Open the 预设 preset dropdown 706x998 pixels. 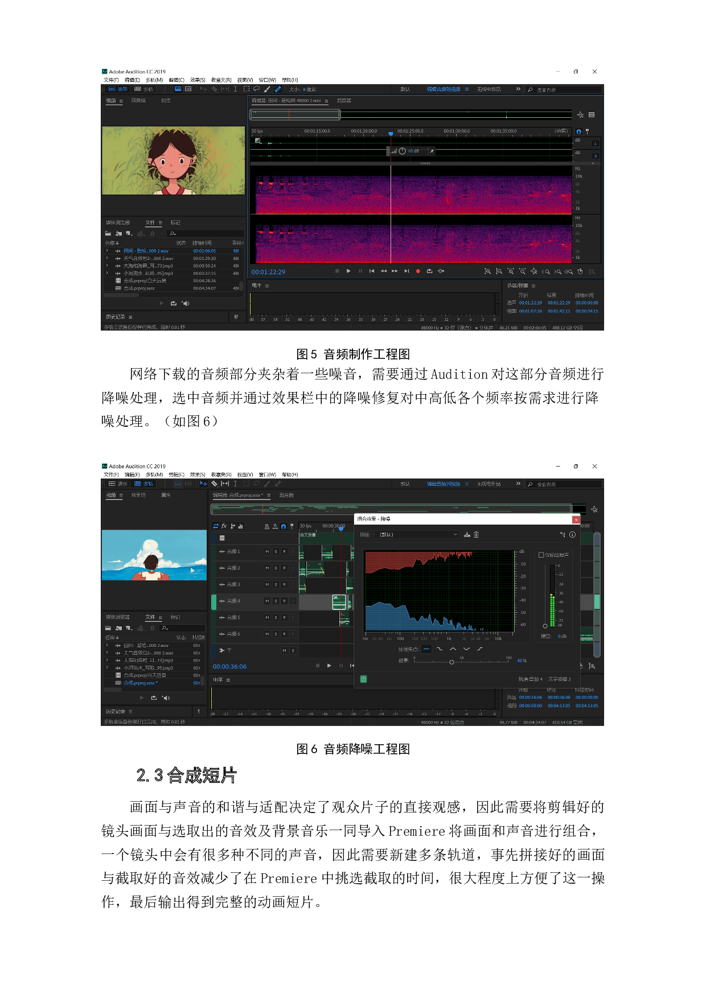click(x=418, y=534)
